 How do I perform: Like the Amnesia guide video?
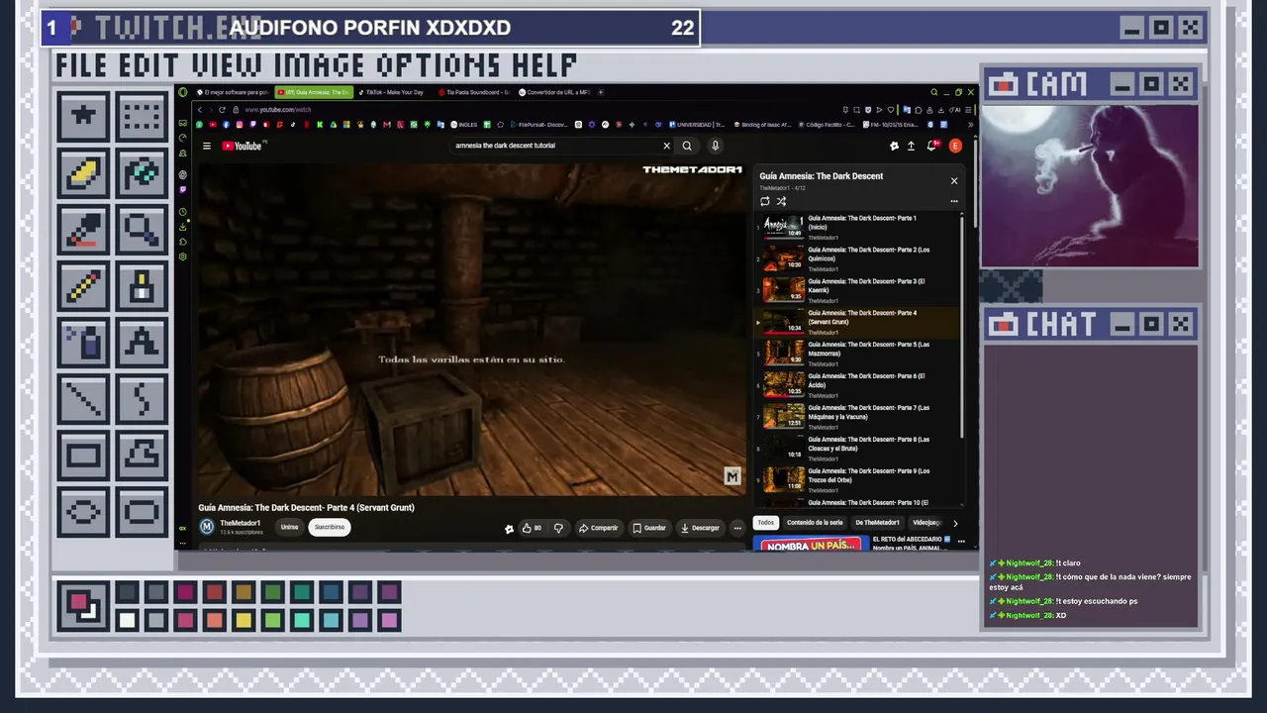click(x=532, y=528)
